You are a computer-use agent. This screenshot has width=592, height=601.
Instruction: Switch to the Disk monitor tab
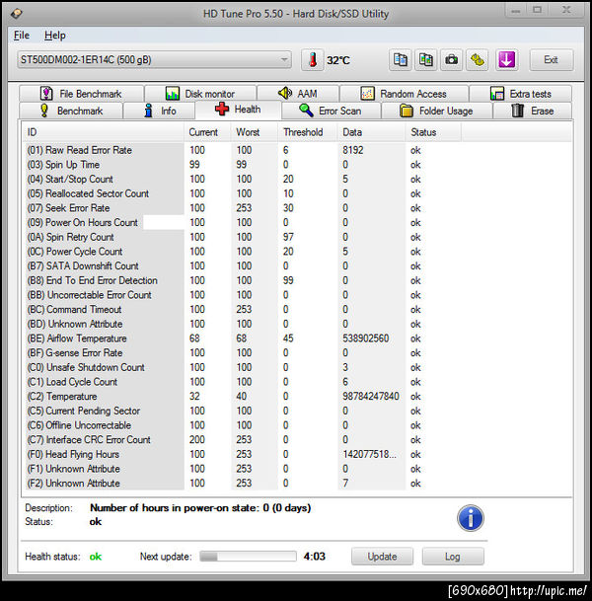[200, 94]
